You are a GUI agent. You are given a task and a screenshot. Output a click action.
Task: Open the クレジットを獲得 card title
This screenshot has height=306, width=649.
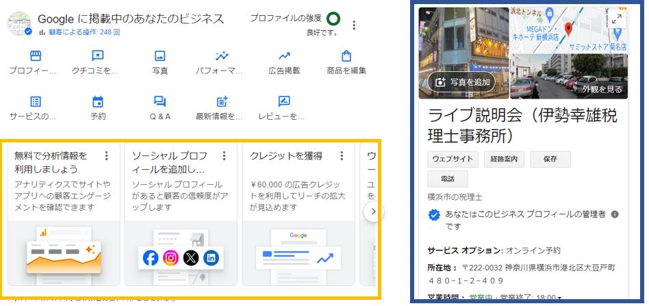pyautogui.click(x=286, y=155)
